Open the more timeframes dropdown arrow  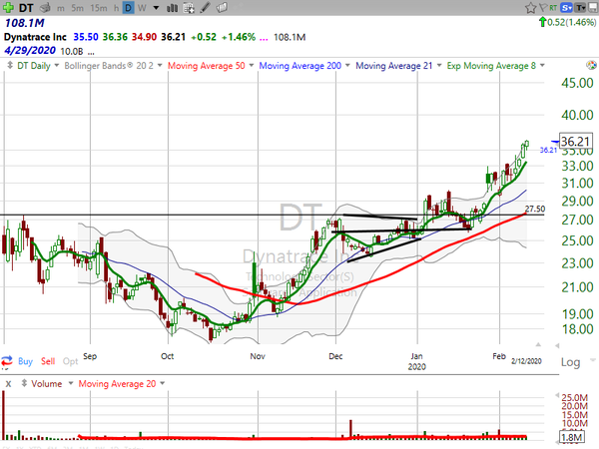156,8
